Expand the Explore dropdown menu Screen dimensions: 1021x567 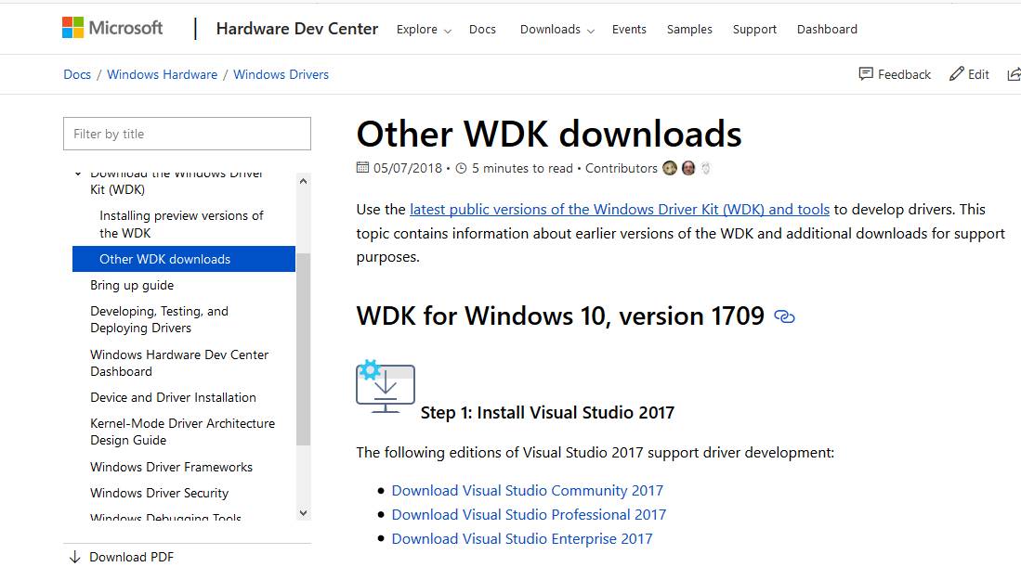[x=424, y=30]
